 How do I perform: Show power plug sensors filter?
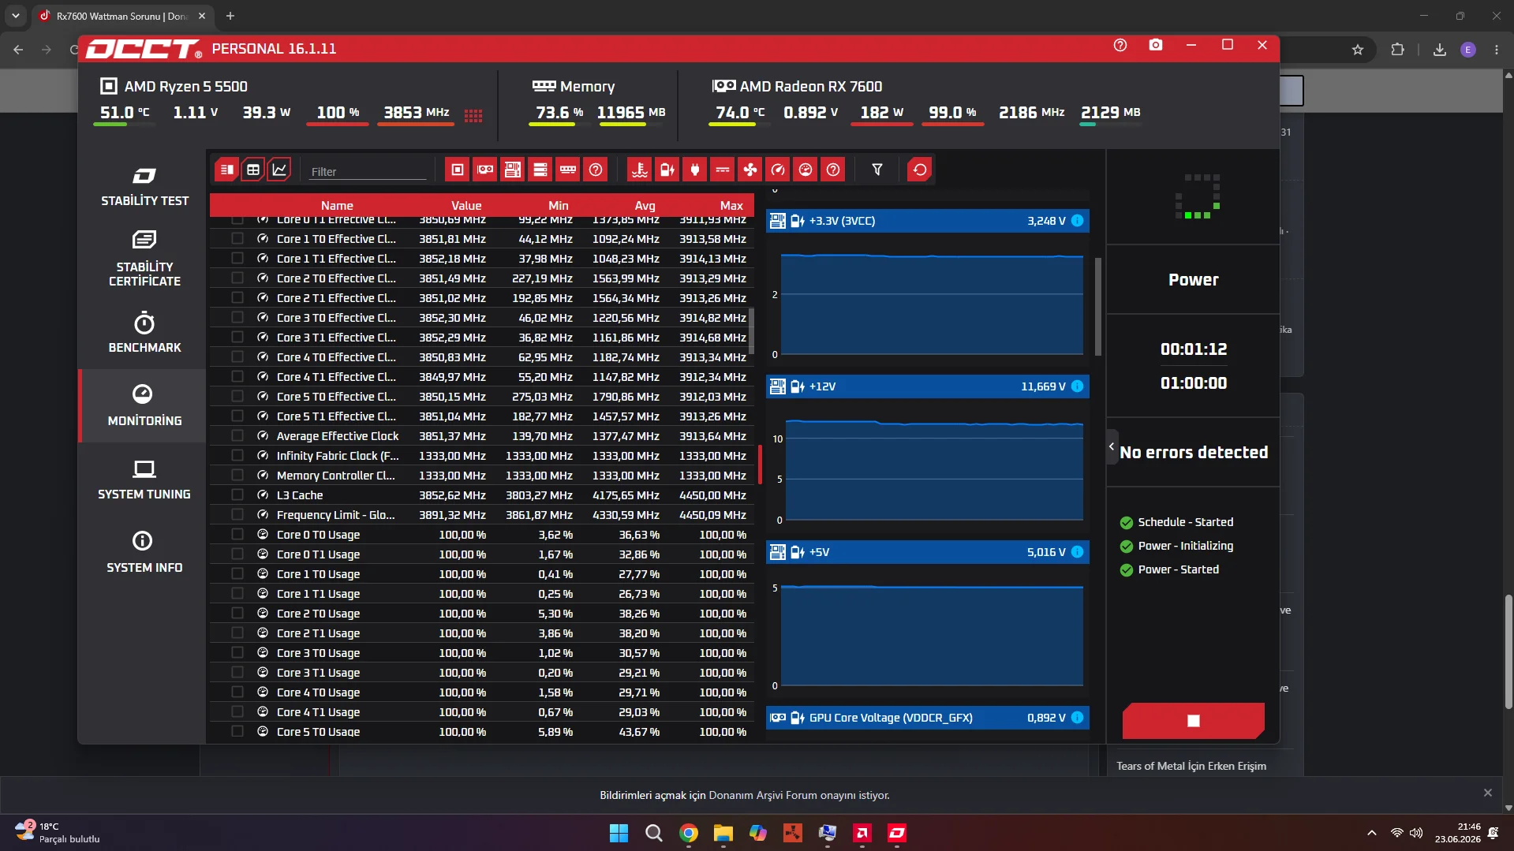click(695, 170)
